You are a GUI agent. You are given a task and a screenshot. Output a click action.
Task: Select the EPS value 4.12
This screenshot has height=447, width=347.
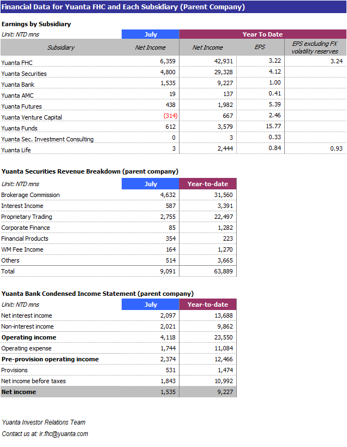point(274,71)
